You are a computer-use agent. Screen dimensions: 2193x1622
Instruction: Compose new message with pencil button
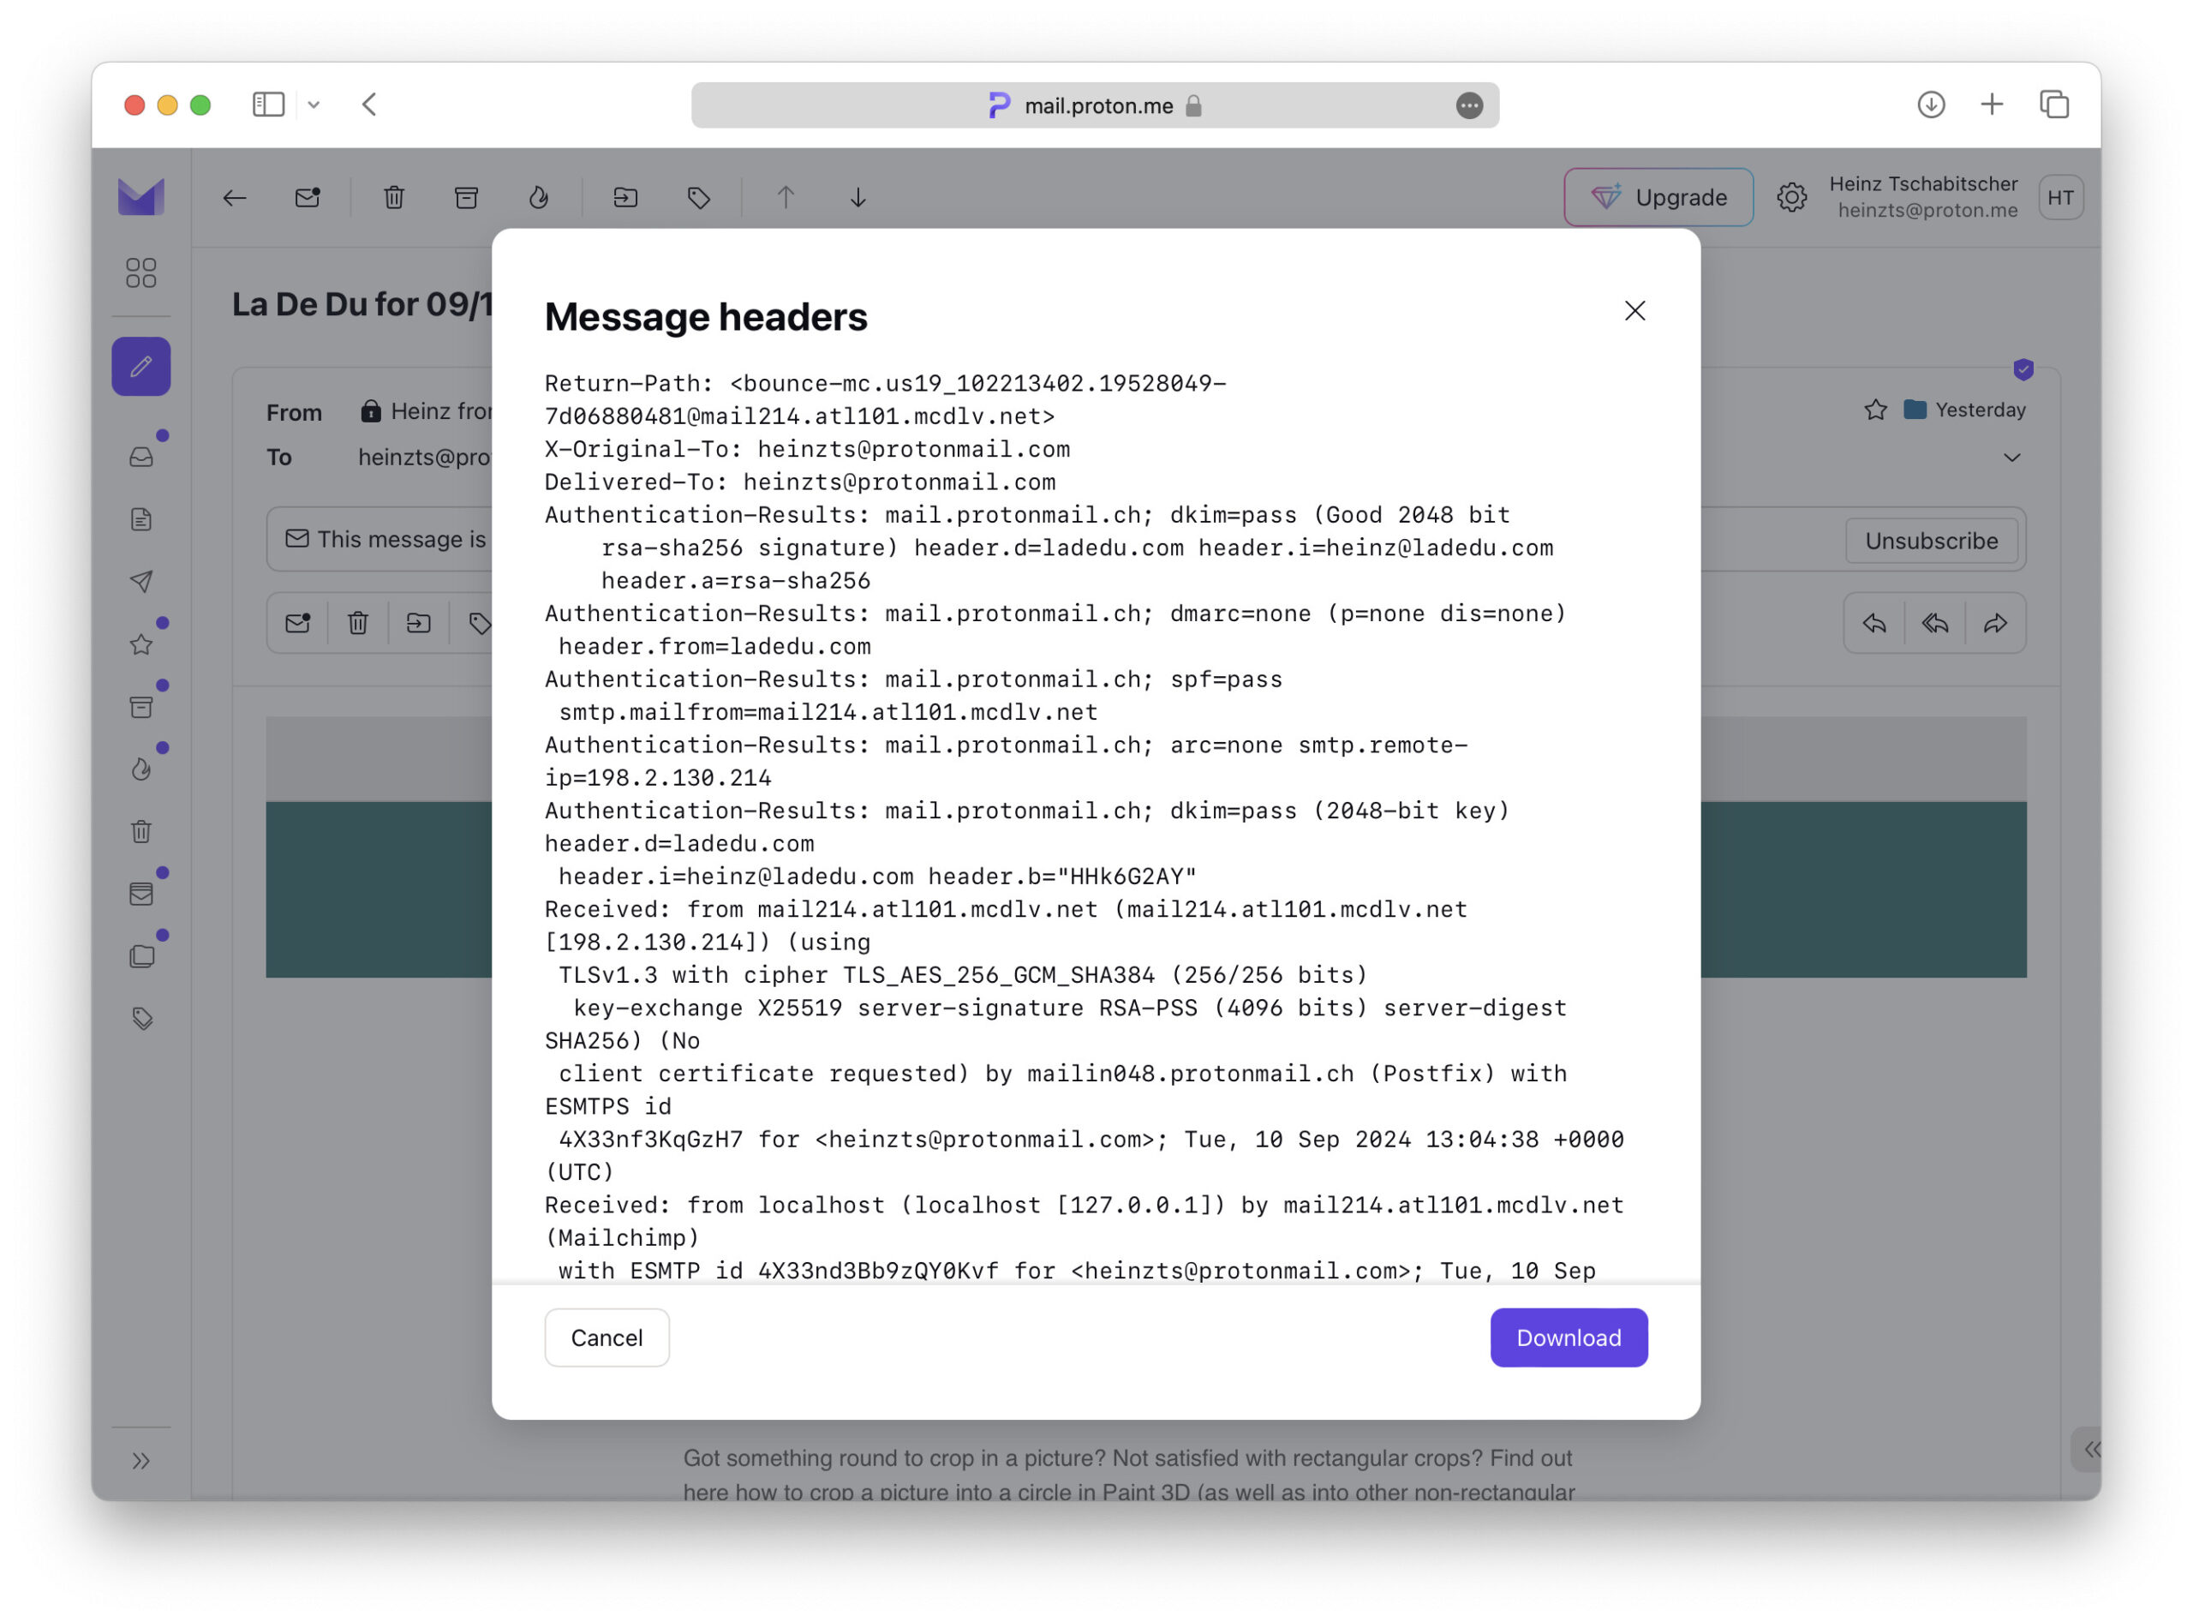click(140, 366)
